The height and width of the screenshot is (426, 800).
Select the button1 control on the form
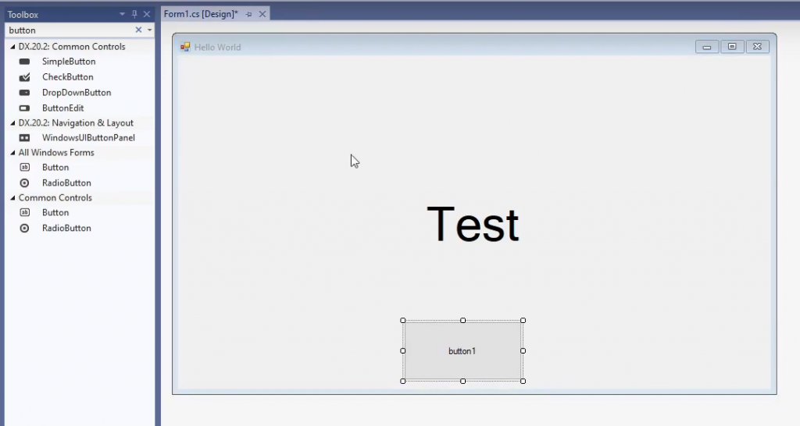pos(462,350)
